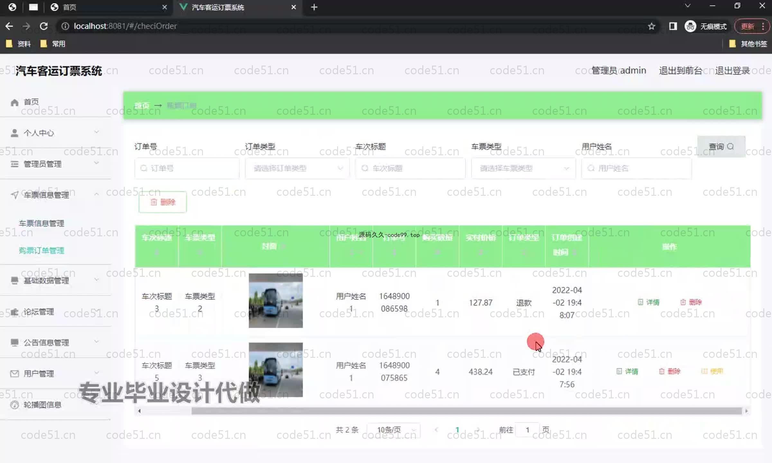The image size is (772, 463).
Task: Expand the 个人中心 menu chevron
Action: pyautogui.click(x=96, y=132)
